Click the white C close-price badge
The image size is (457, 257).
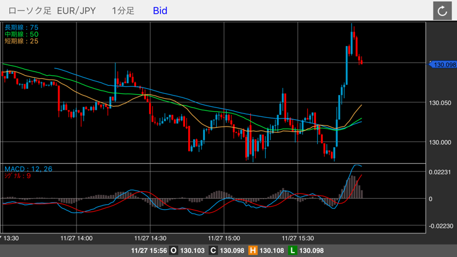tap(213, 251)
